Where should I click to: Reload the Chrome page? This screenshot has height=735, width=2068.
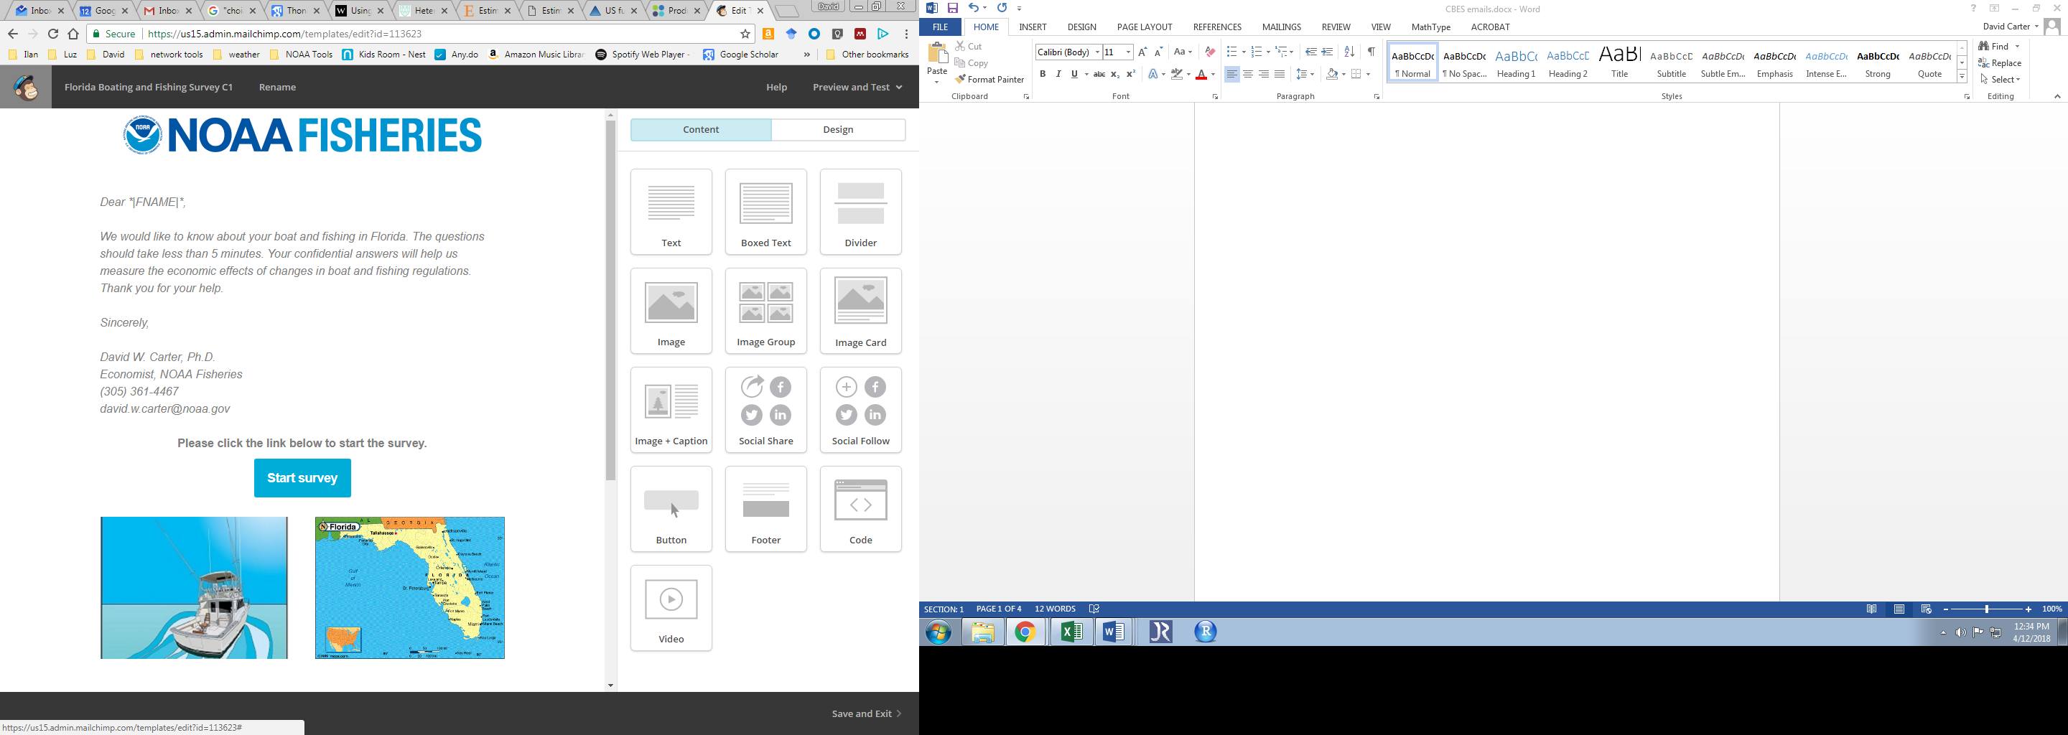[x=53, y=34]
